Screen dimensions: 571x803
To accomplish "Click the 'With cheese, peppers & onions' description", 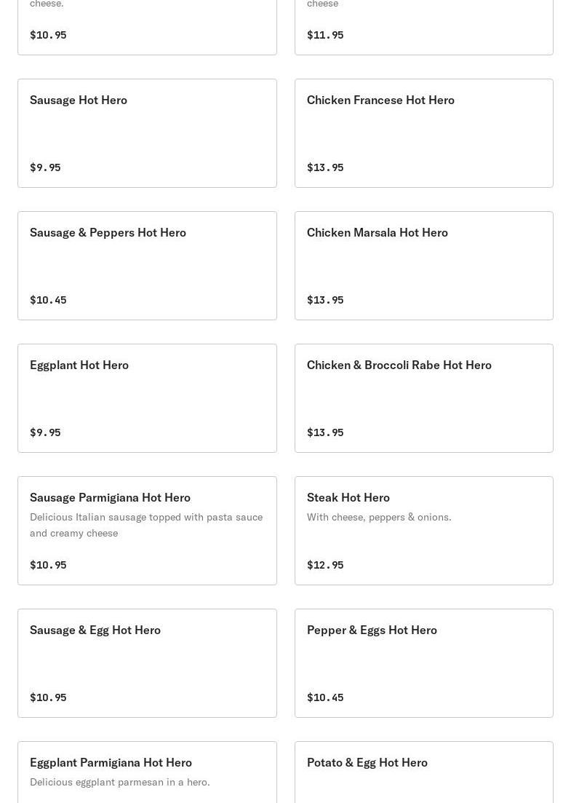I will 379,517.
